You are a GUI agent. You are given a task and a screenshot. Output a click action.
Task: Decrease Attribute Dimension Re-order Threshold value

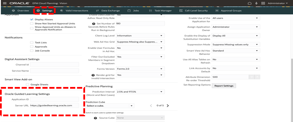click(x=251, y=77)
